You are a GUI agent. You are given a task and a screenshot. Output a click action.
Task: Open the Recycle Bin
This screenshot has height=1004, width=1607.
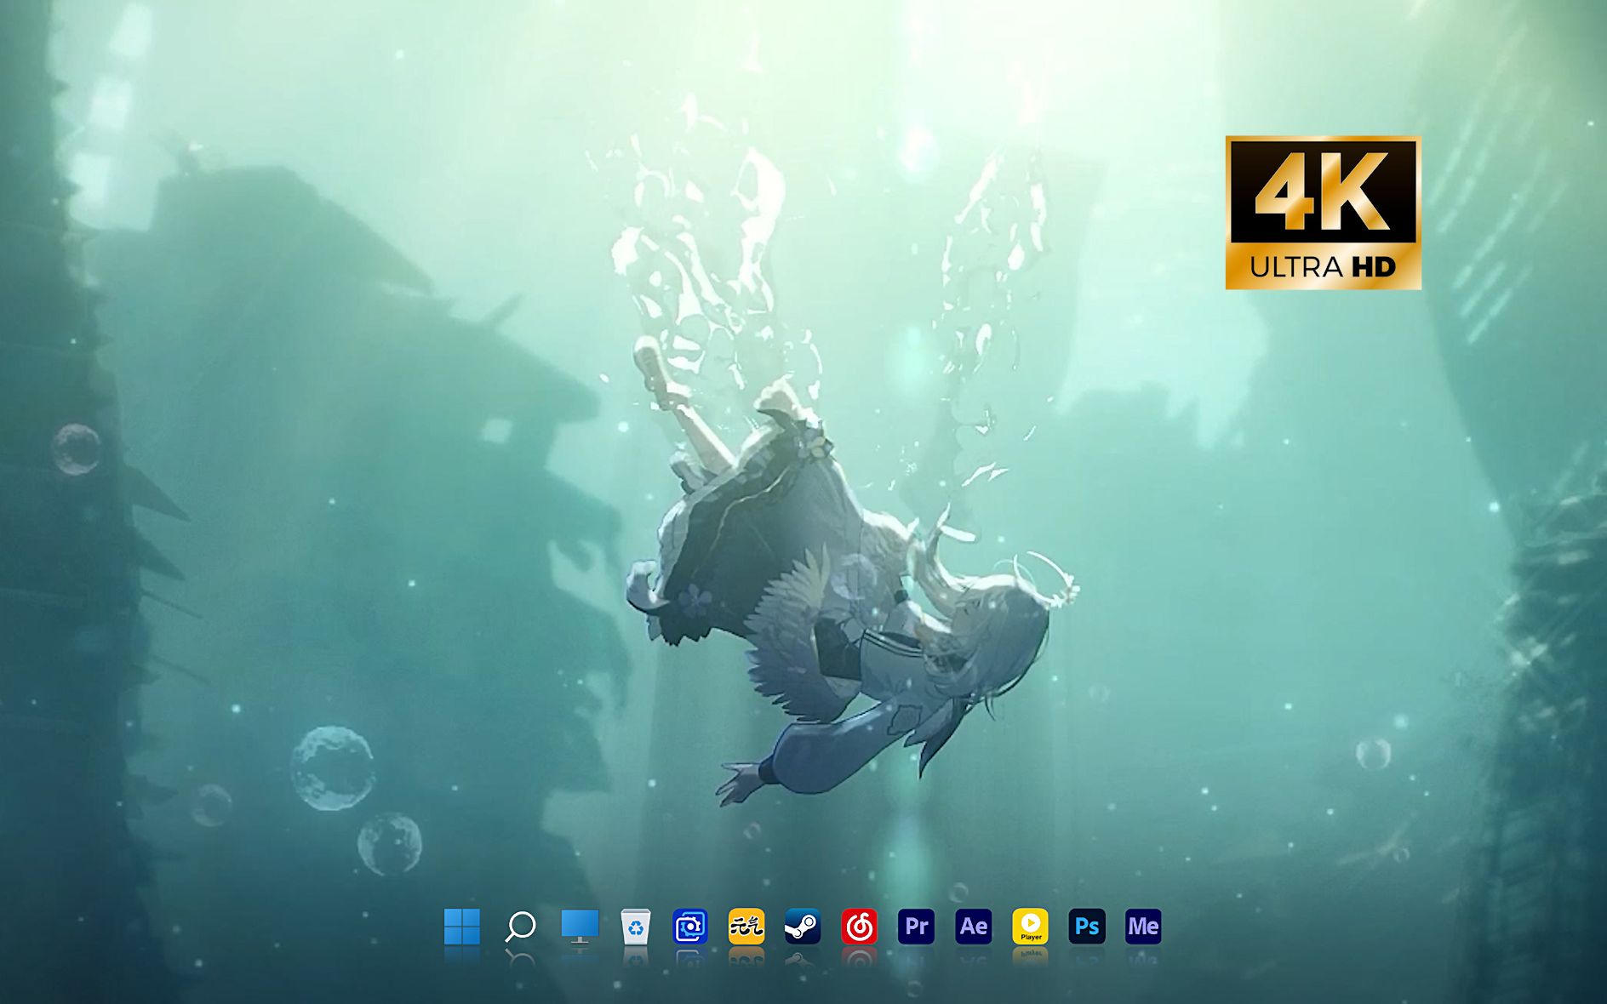pyautogui.click(x=636, y=927)
